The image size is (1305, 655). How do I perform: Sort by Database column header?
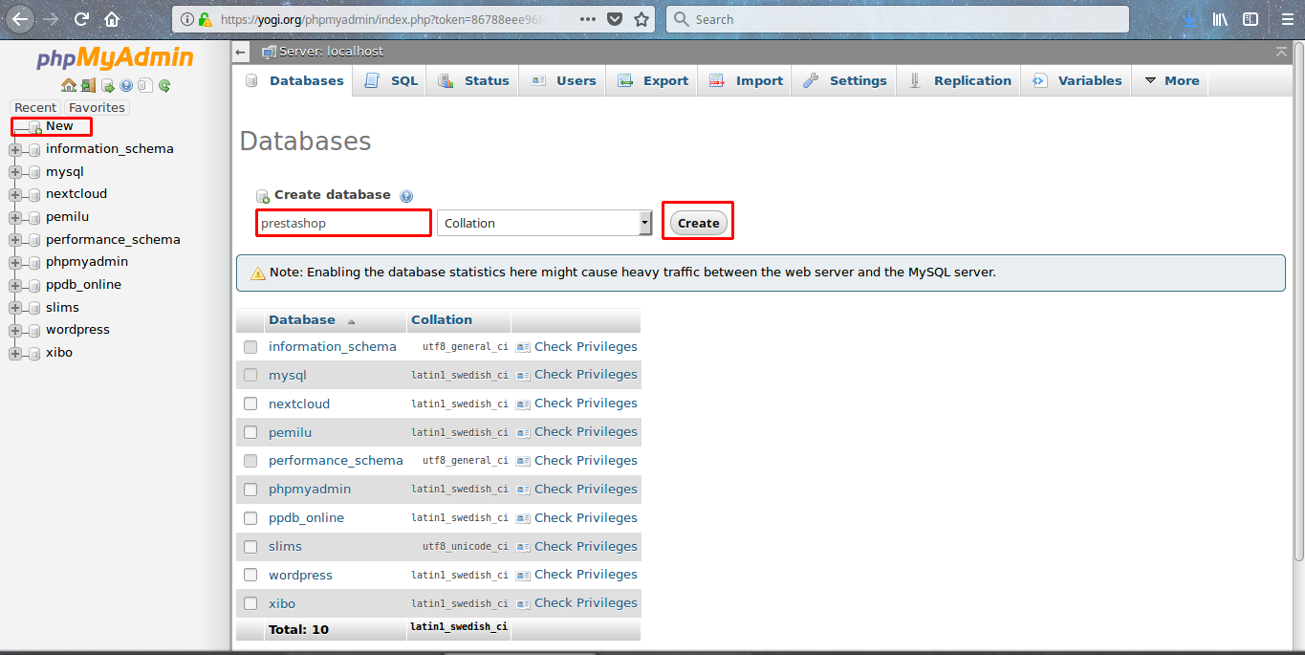point(302,320)
